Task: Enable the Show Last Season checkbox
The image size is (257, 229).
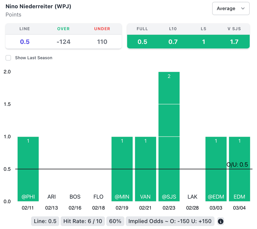Action: click(8, 58)
